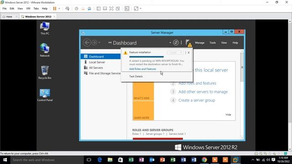Open the taskbar clock showing 1:10 AM
Screen dimensions: 292x164
(283, 159)
